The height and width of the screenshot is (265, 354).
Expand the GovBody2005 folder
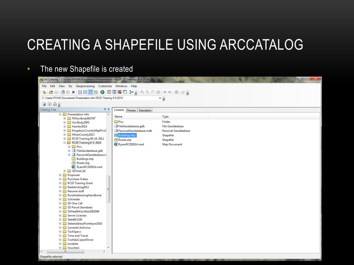click(x=65, y=122)
